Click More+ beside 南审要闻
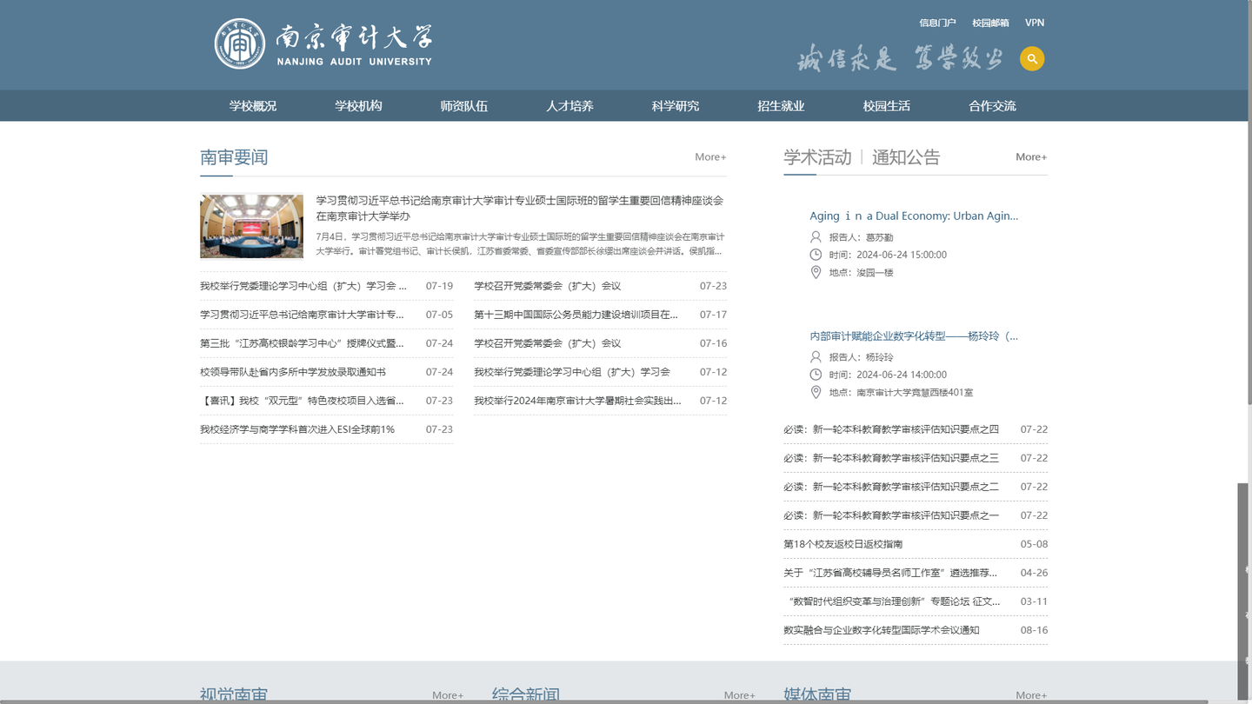1252x704 pixels. 710,157
